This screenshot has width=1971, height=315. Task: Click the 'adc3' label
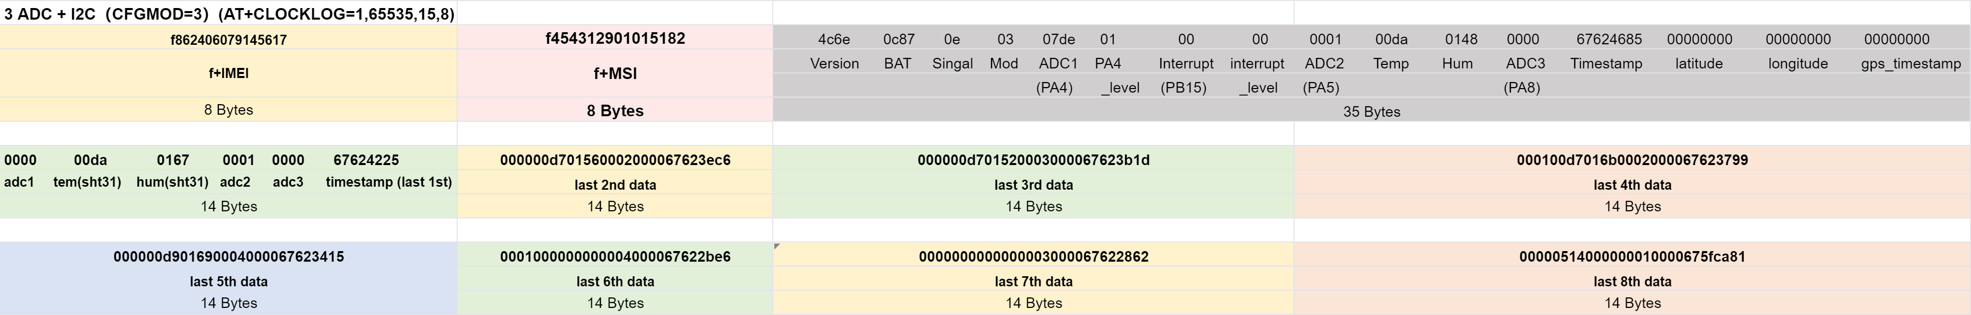click(288, 182)
